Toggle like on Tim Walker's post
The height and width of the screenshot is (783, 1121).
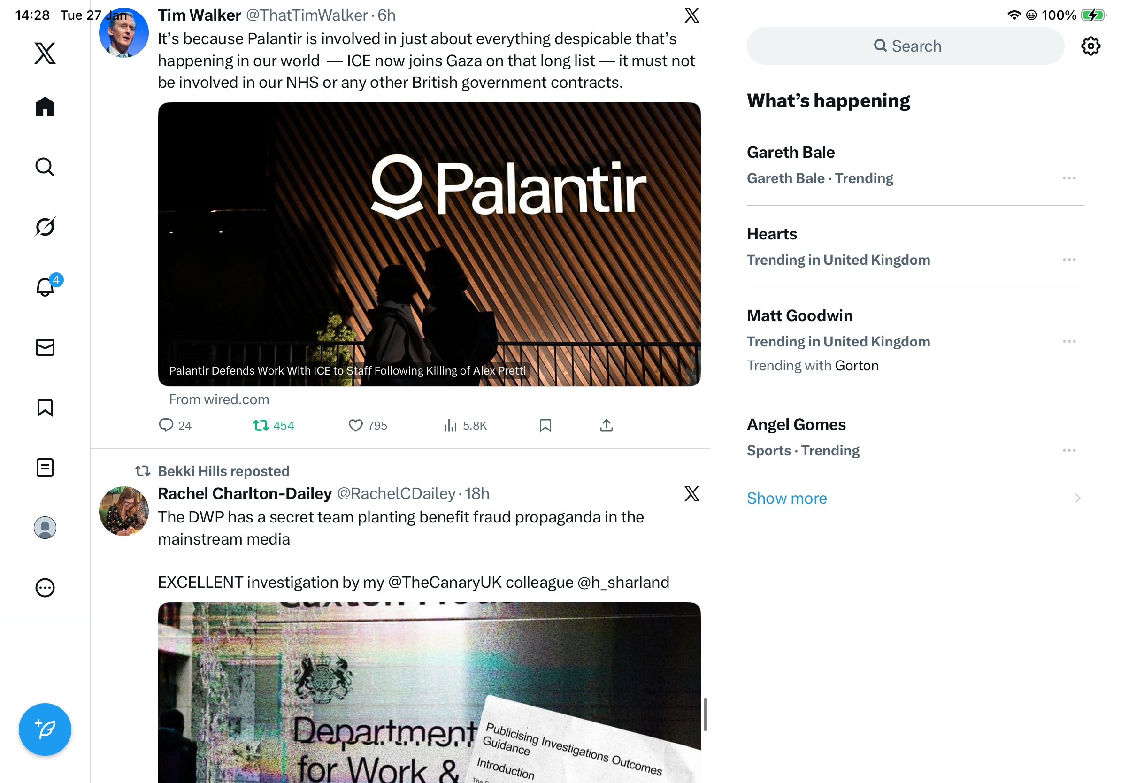coord(368,425)
